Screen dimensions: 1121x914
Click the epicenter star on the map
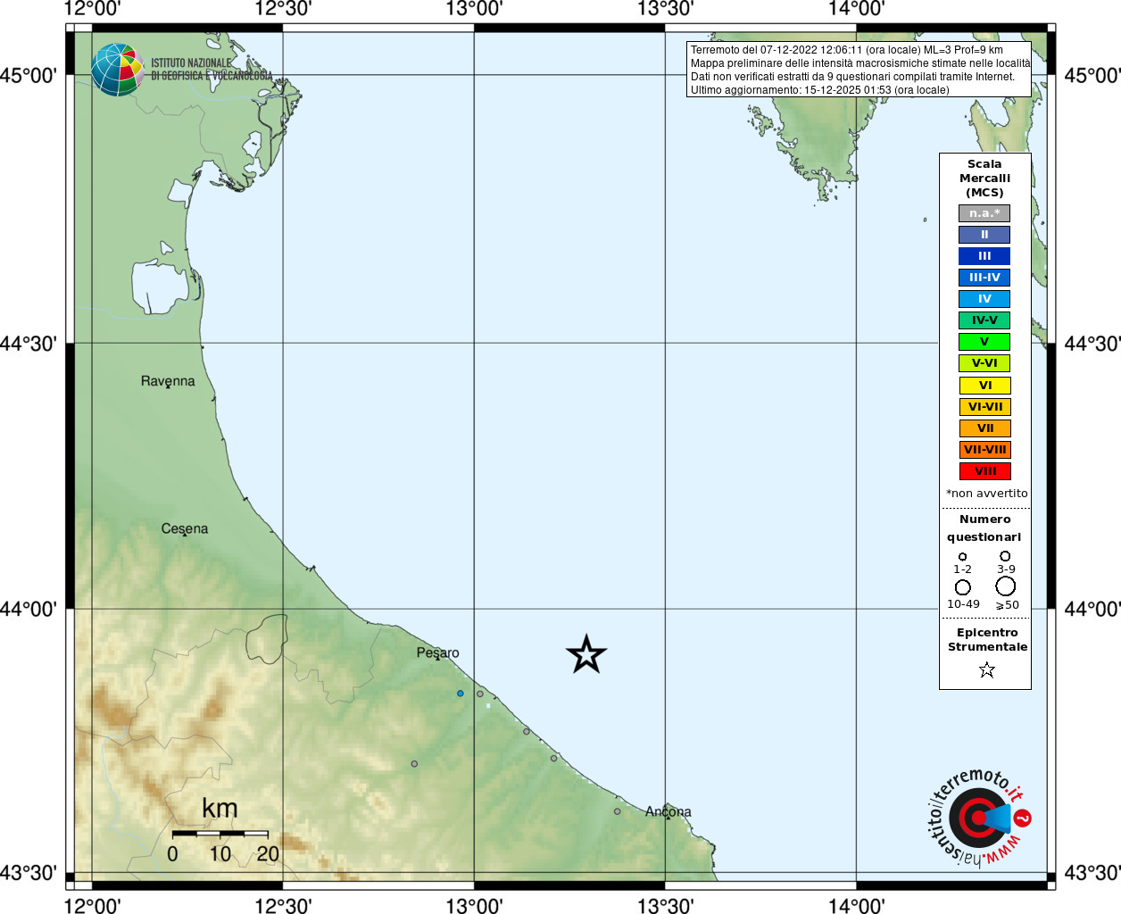[x=586, y=654]
